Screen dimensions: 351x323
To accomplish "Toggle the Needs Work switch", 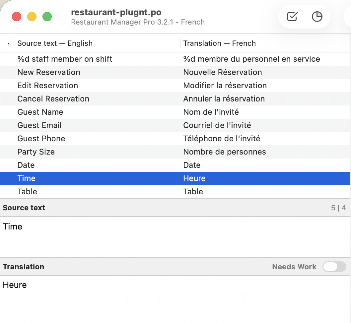I will [x=334, y=267].
